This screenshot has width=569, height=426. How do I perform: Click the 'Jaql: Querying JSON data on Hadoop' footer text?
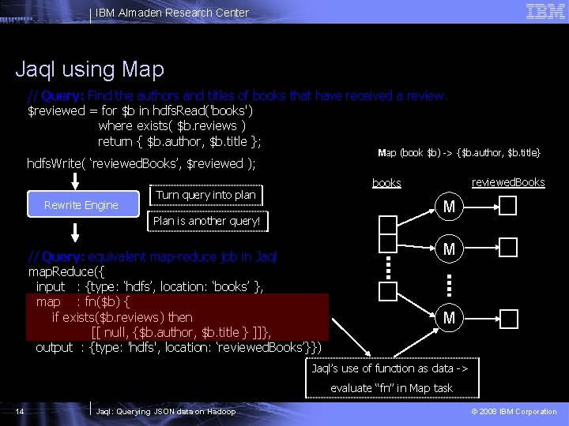pos(166,412)
